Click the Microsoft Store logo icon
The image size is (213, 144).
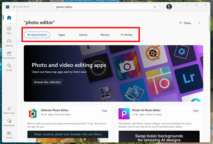pyautogui.click(x=8, y=7)
